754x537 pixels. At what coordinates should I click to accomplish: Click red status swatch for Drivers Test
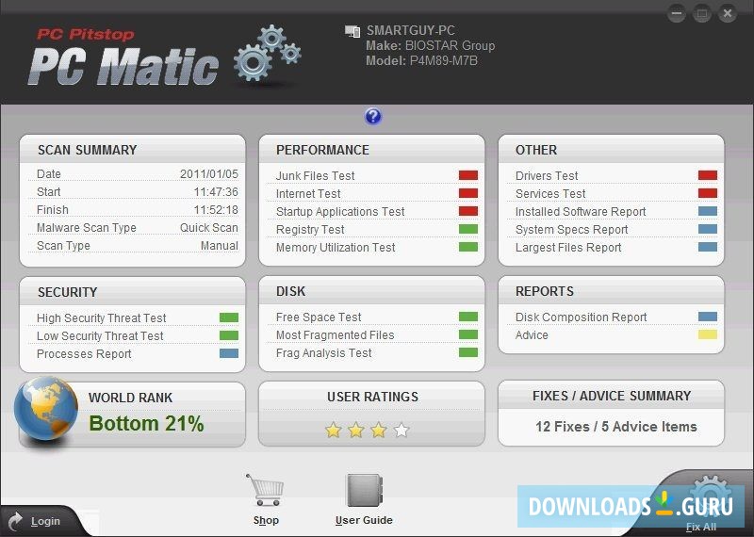pos(708,175)
